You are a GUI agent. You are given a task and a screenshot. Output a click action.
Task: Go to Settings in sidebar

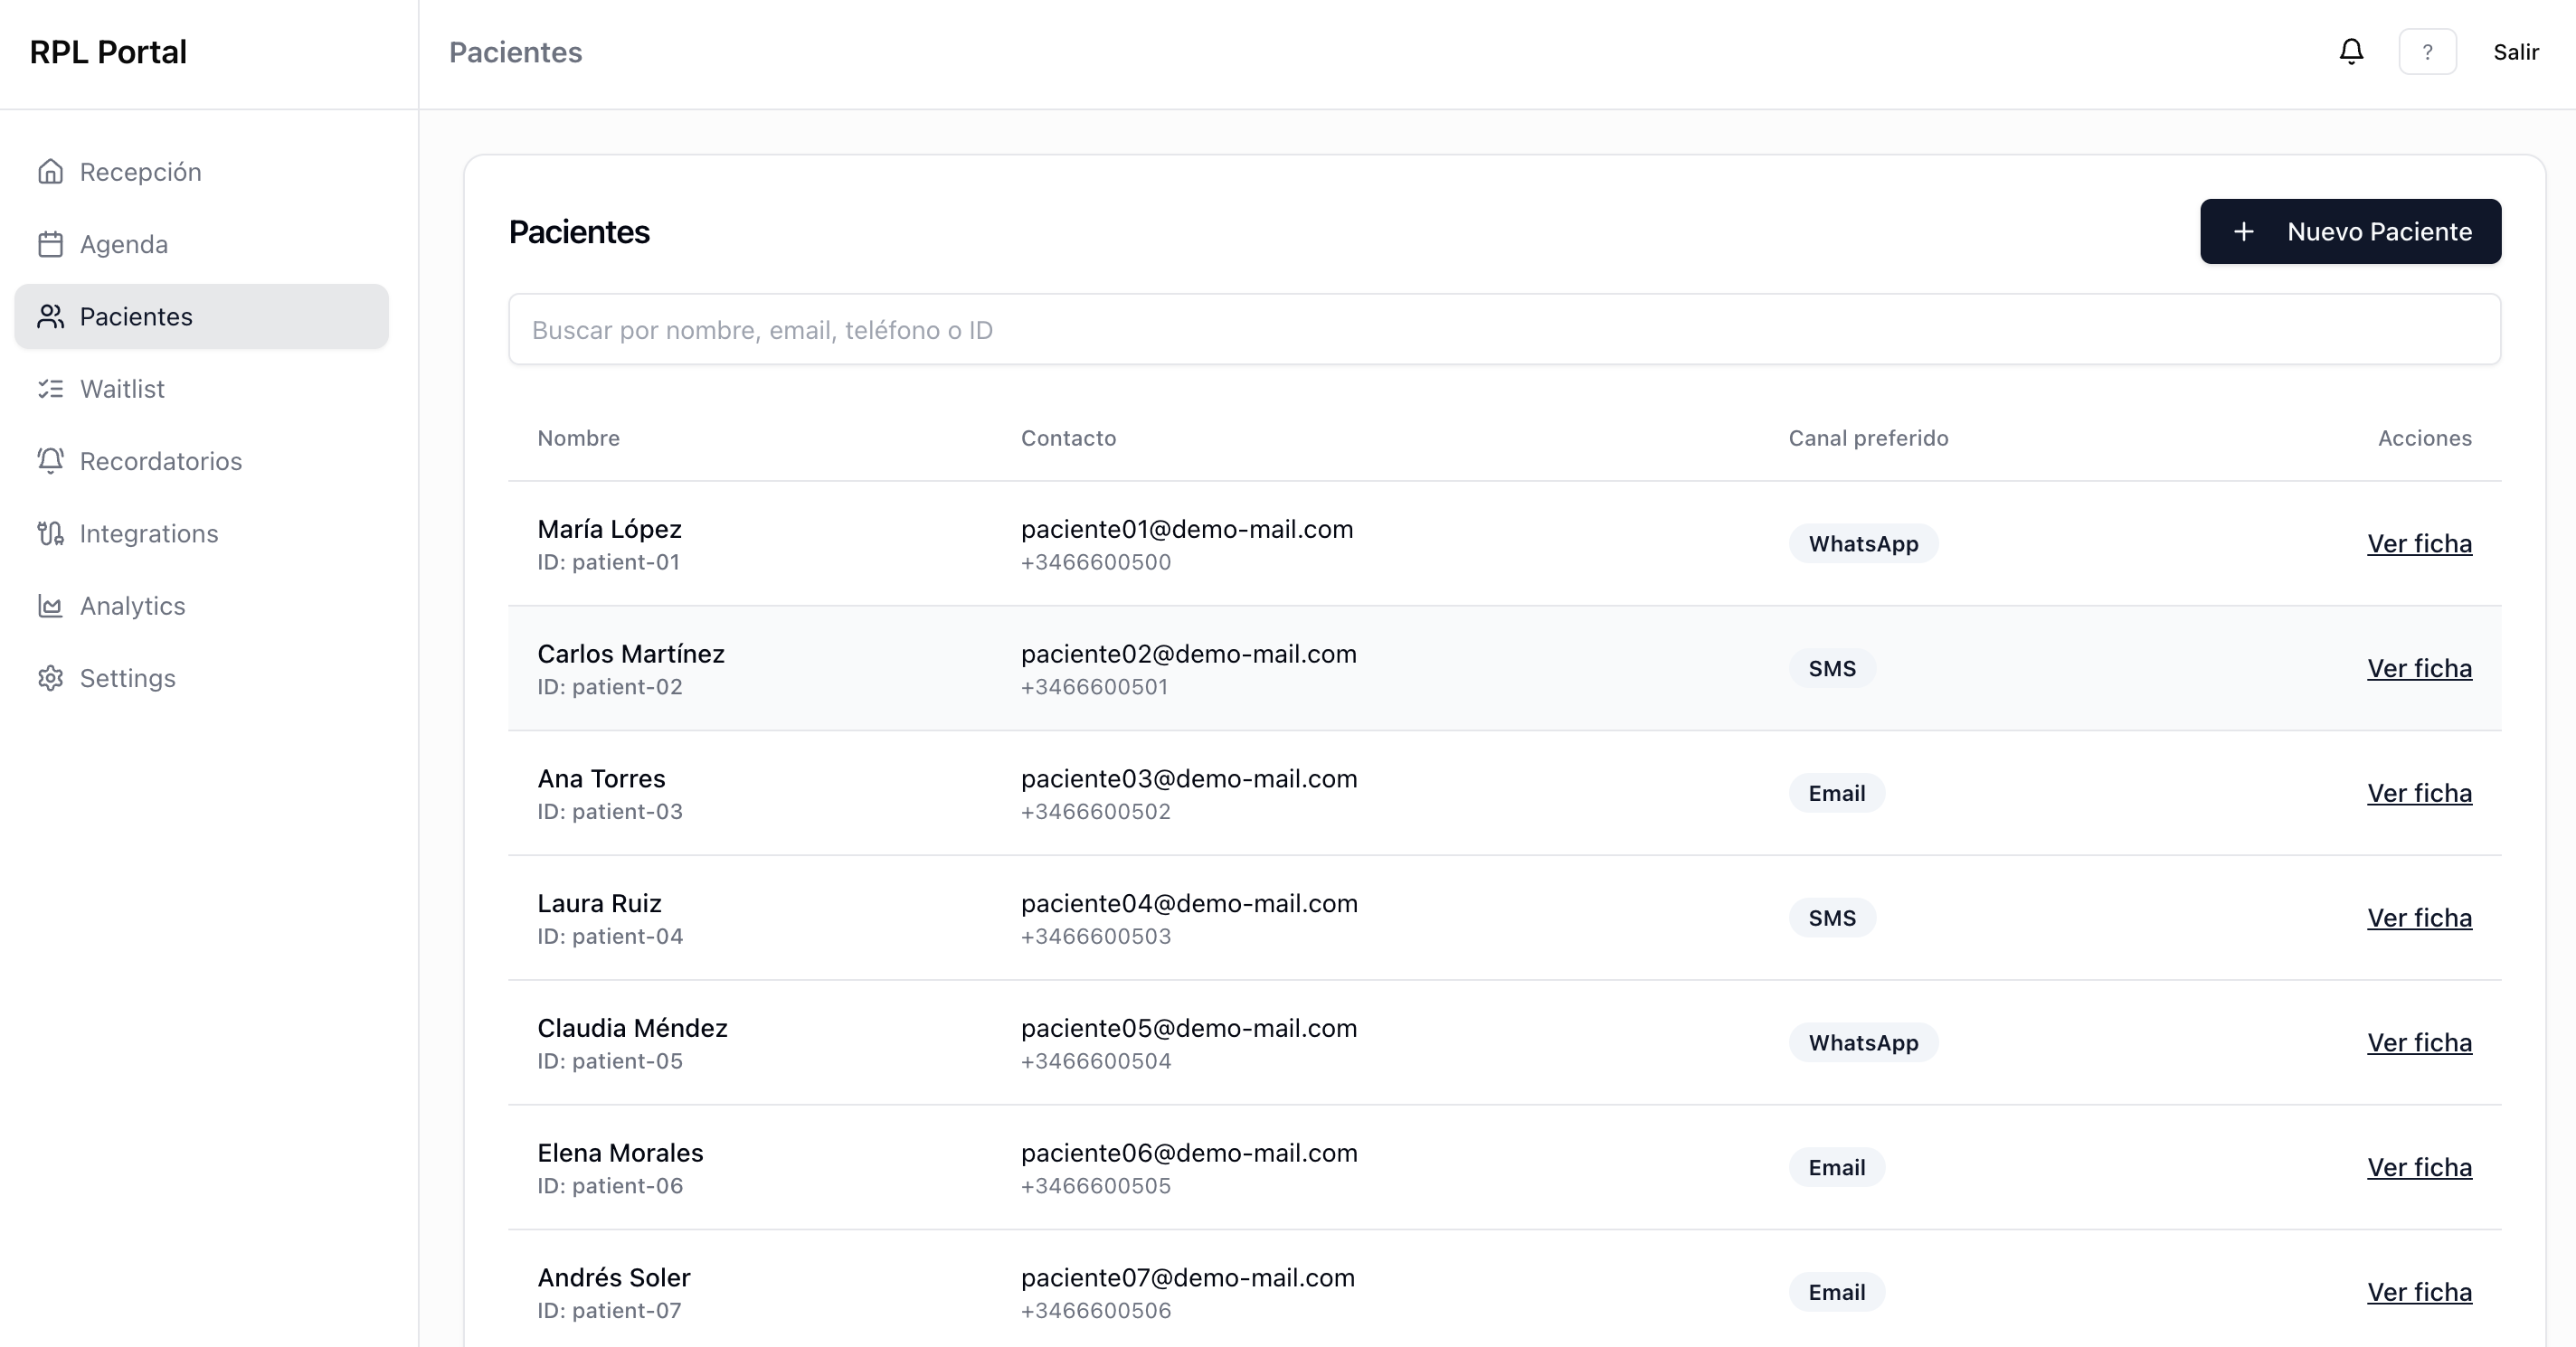(201, 679)
